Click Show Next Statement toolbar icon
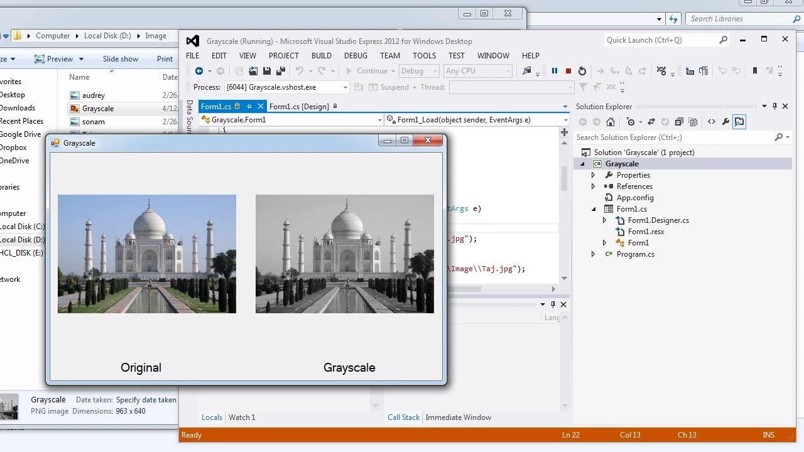Image resolution: width=804 pixels, height=452 pixels. click(601, 71)
